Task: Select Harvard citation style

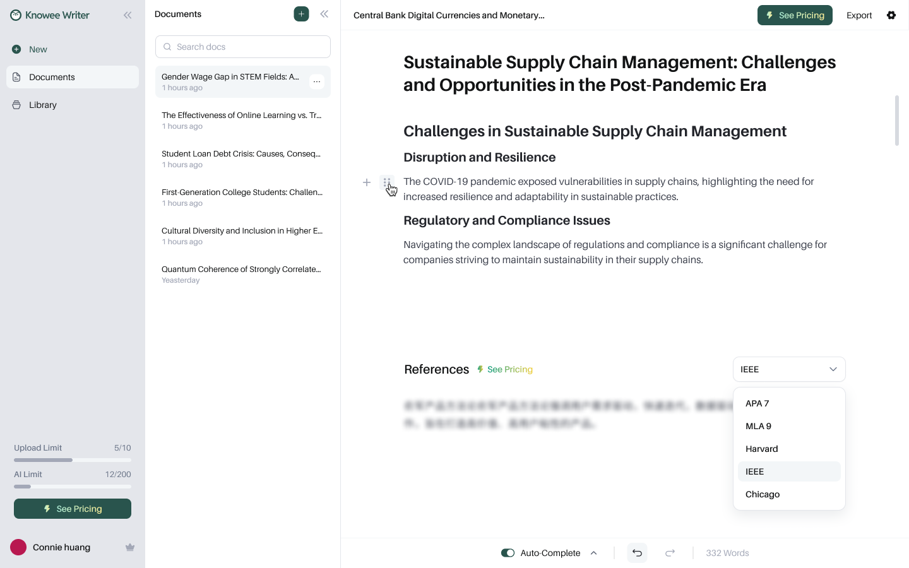Action: click(789, 449)
